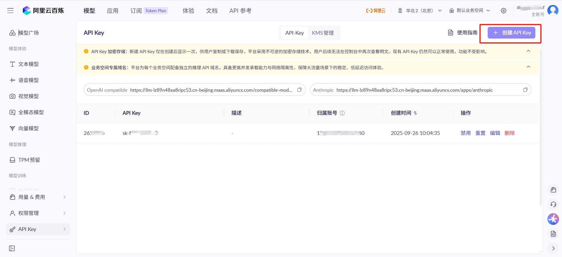
Task: Open 订阅 Token Plan menu
Action: tap(149, 11)
